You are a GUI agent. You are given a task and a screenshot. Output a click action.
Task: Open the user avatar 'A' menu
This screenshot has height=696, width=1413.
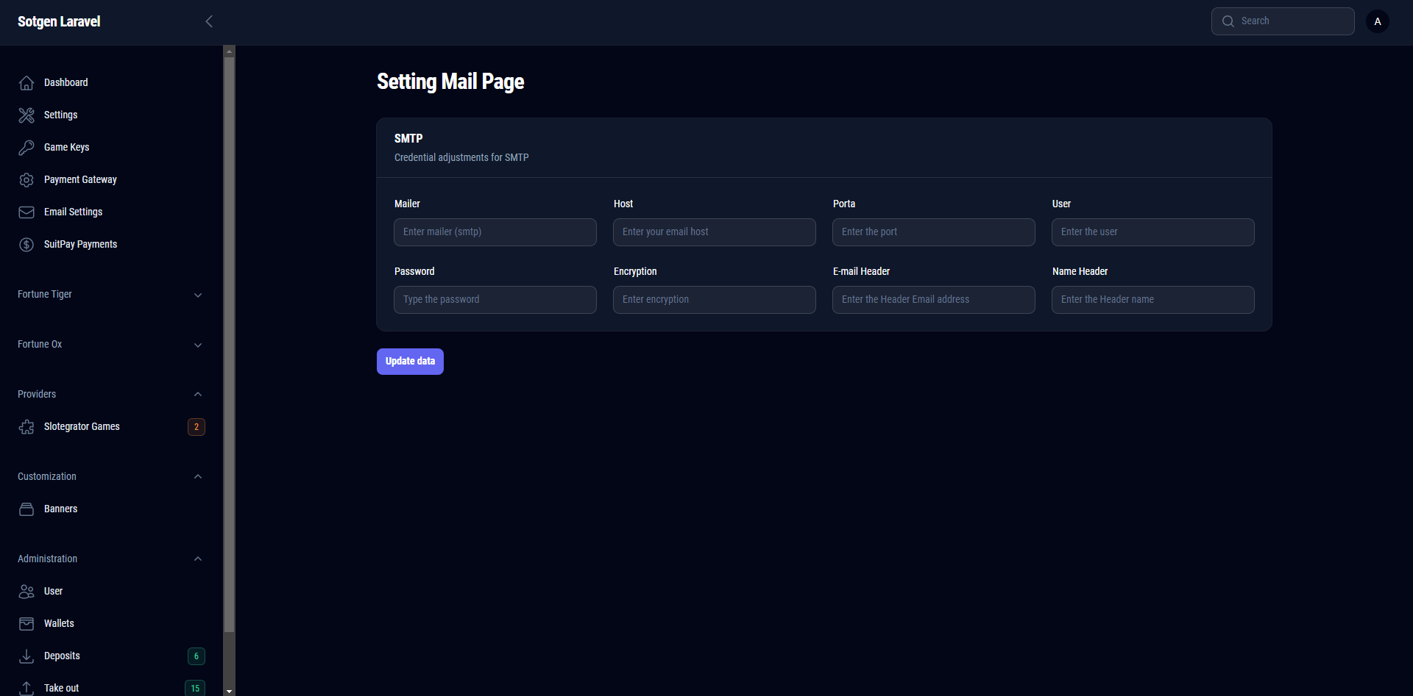point(1377,21)
